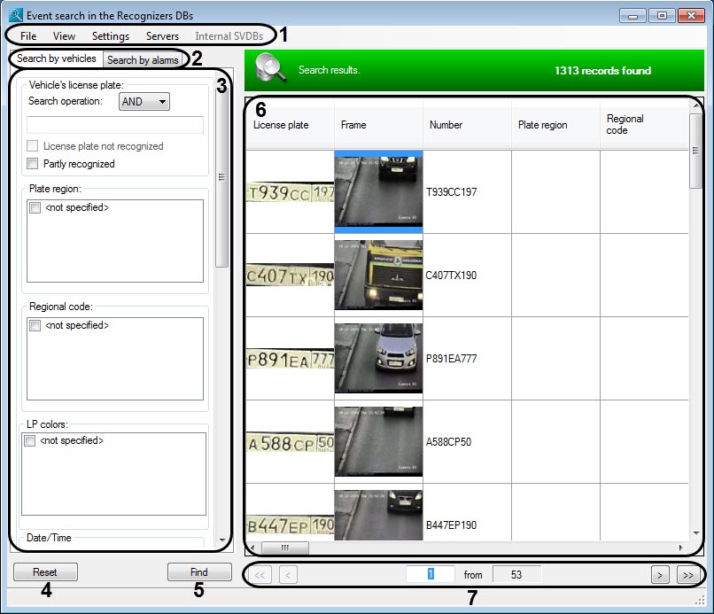The image size is (714, 614).
Task: Open the Settings menu
Action: [110, 36]
